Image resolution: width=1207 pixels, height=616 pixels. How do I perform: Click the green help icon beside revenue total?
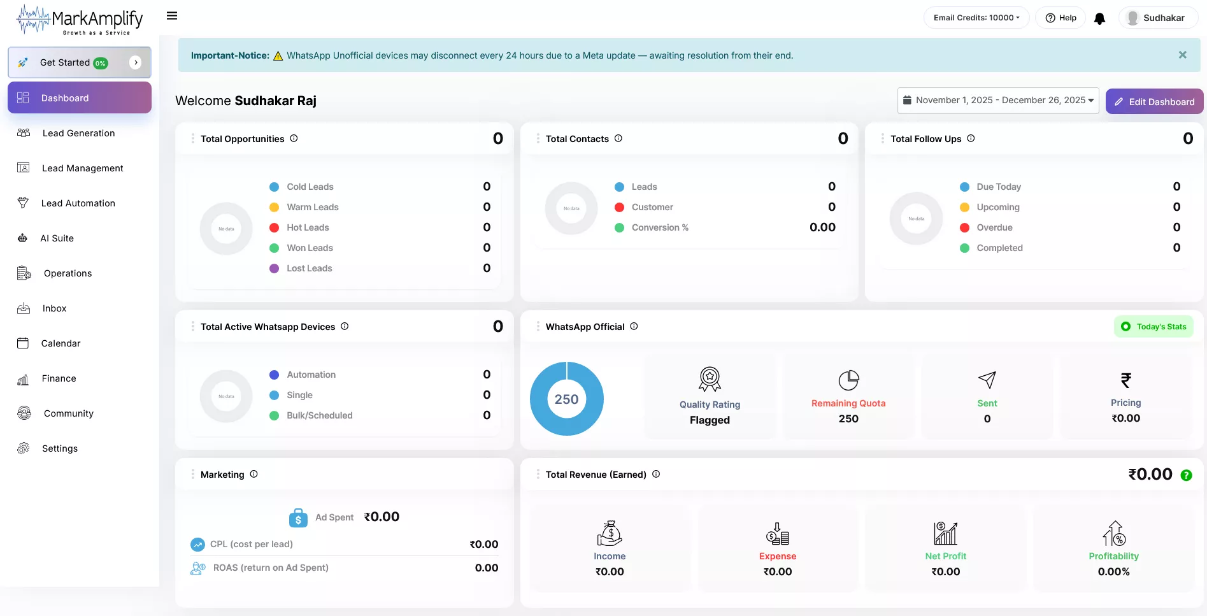tap(1186, 475)
